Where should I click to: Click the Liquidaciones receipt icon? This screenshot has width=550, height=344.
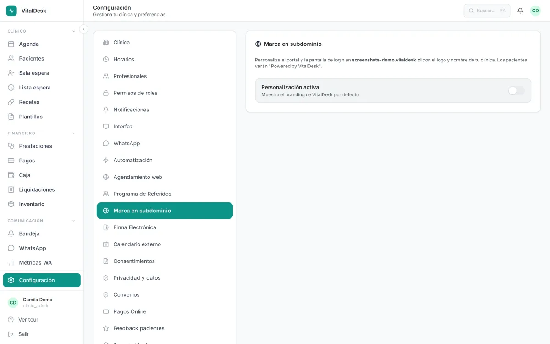[11, 189]
